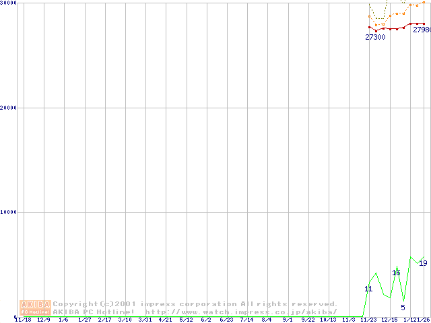Viewport: 431px width, 323px height.
Task: Click the impress corporation copyright text
Action: click(x=195, y=304)
